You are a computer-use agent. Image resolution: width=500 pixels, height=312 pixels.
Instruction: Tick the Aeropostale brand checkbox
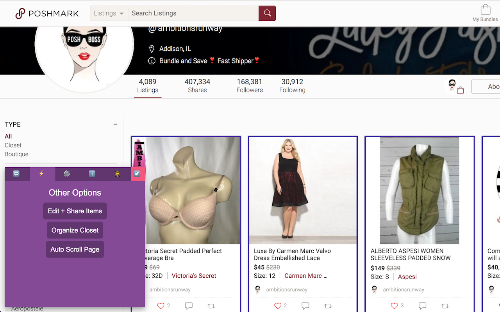(x=7, y=309)
